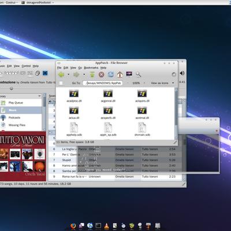
Task: Click the song position slider knob
Action: (x=12, y=88)
